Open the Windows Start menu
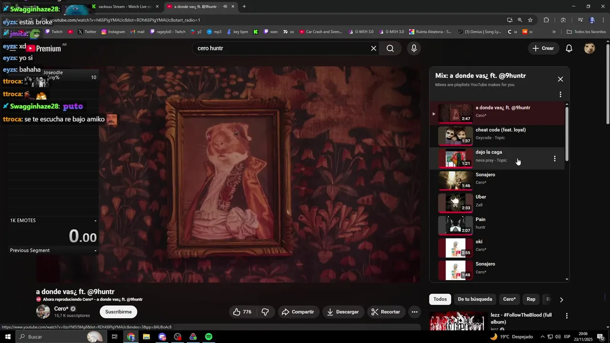The image size is (610, 343). (x=8, y=337)
